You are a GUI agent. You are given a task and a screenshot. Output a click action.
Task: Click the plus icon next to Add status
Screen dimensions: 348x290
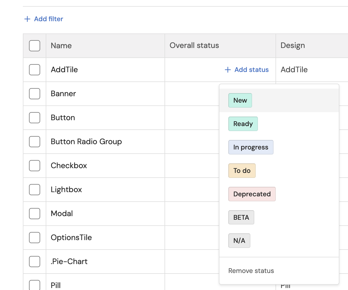pos(228,70)
